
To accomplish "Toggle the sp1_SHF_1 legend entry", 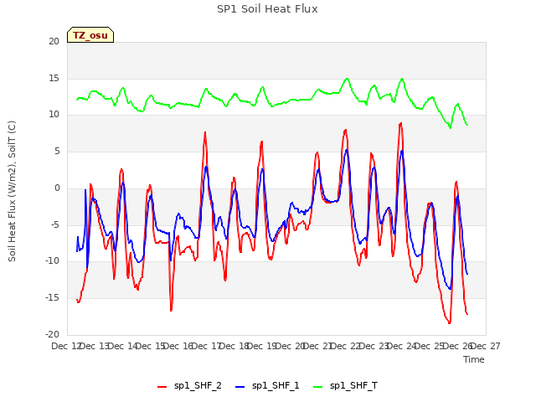I will 267,386.
